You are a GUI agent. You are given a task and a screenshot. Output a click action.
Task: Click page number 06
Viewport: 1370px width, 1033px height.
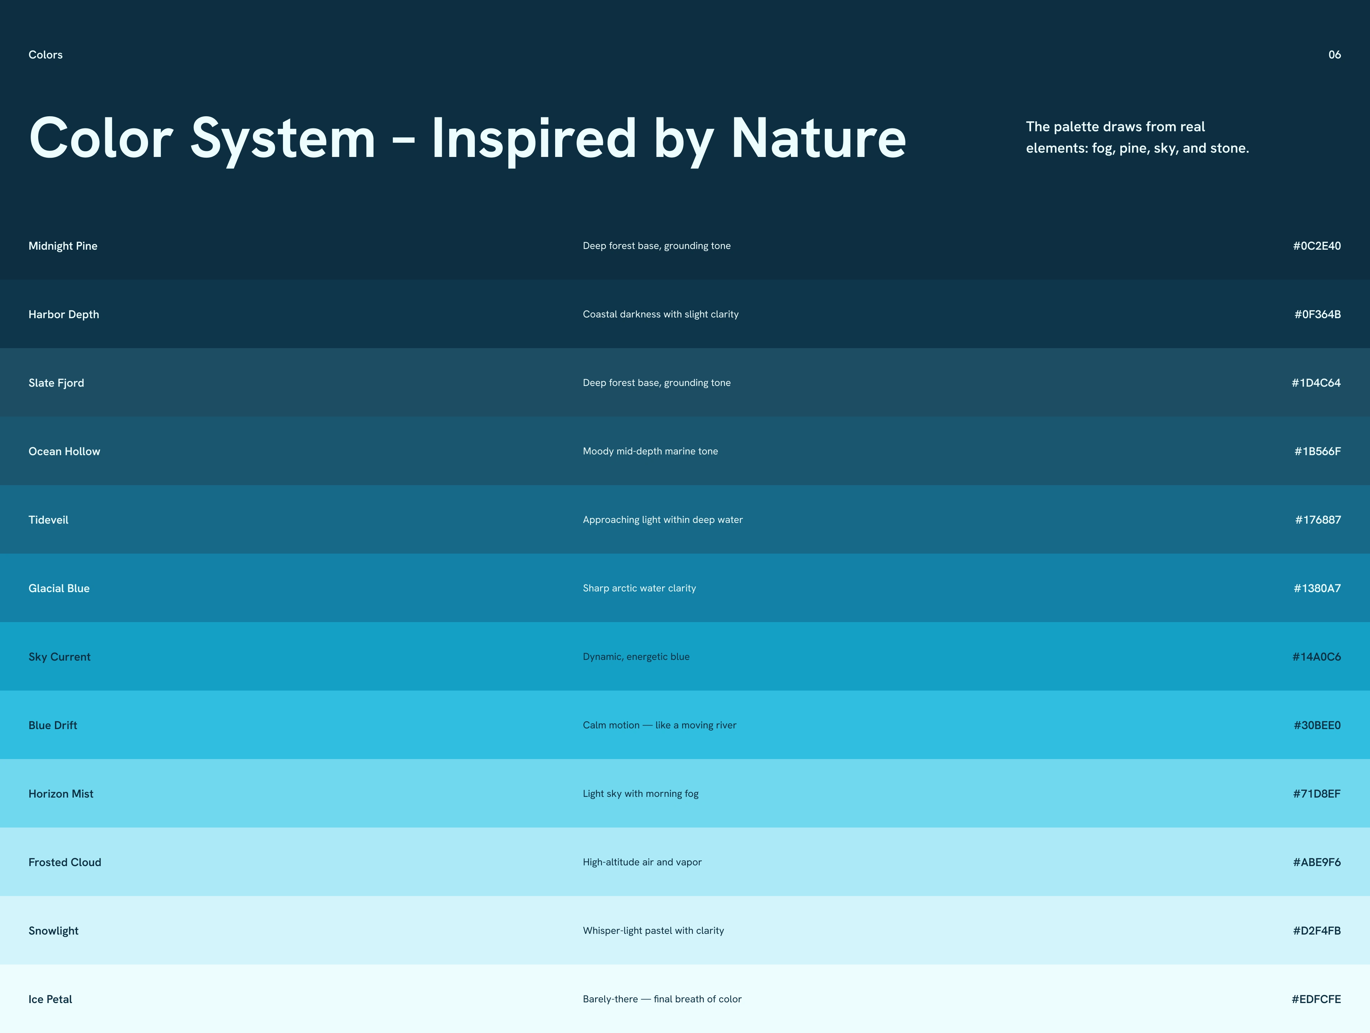tap(1334, 55)
